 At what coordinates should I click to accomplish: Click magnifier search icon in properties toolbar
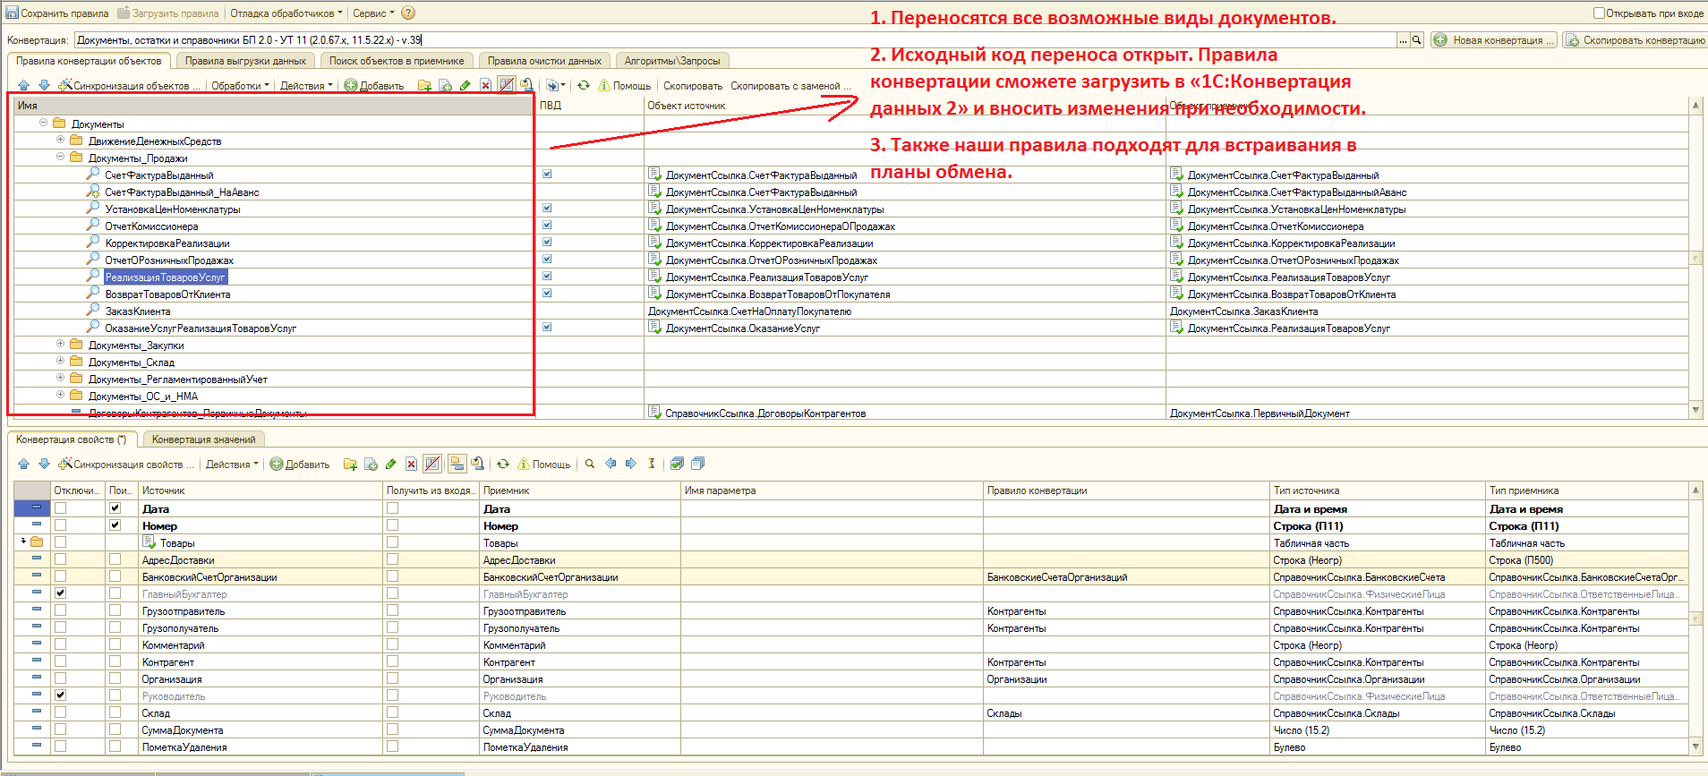590,464
